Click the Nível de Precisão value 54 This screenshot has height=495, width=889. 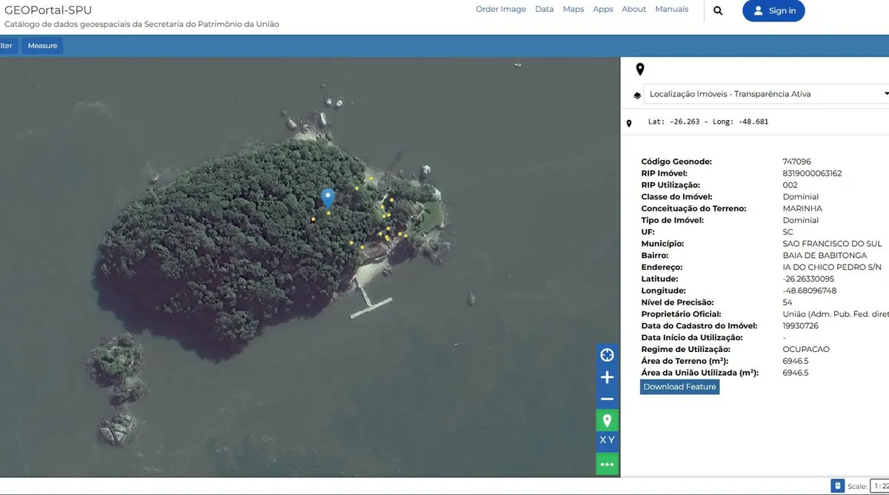tap(788, 302)
